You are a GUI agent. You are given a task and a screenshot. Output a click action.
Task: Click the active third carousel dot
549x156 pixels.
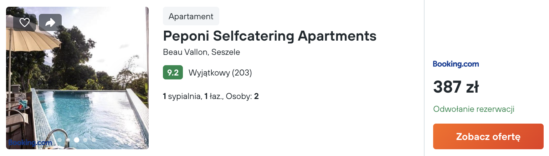click(77, 140)
